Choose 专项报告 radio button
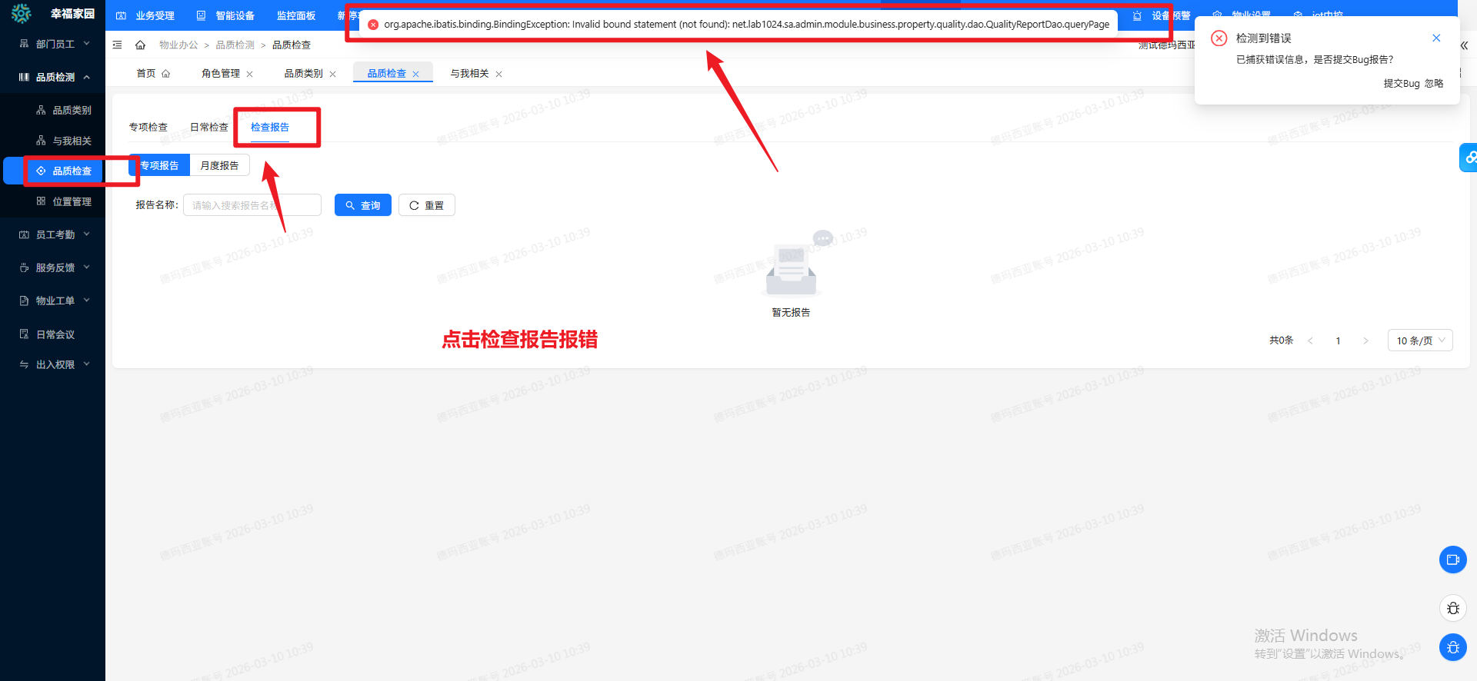This screenshot has width=1477, height=681. coord(159,165)
